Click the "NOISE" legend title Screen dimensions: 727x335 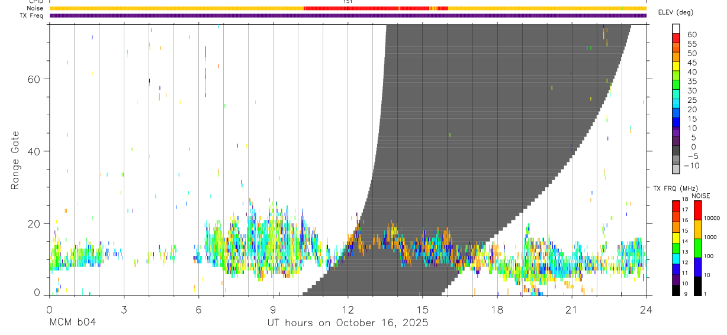click(x=700, y=196)
